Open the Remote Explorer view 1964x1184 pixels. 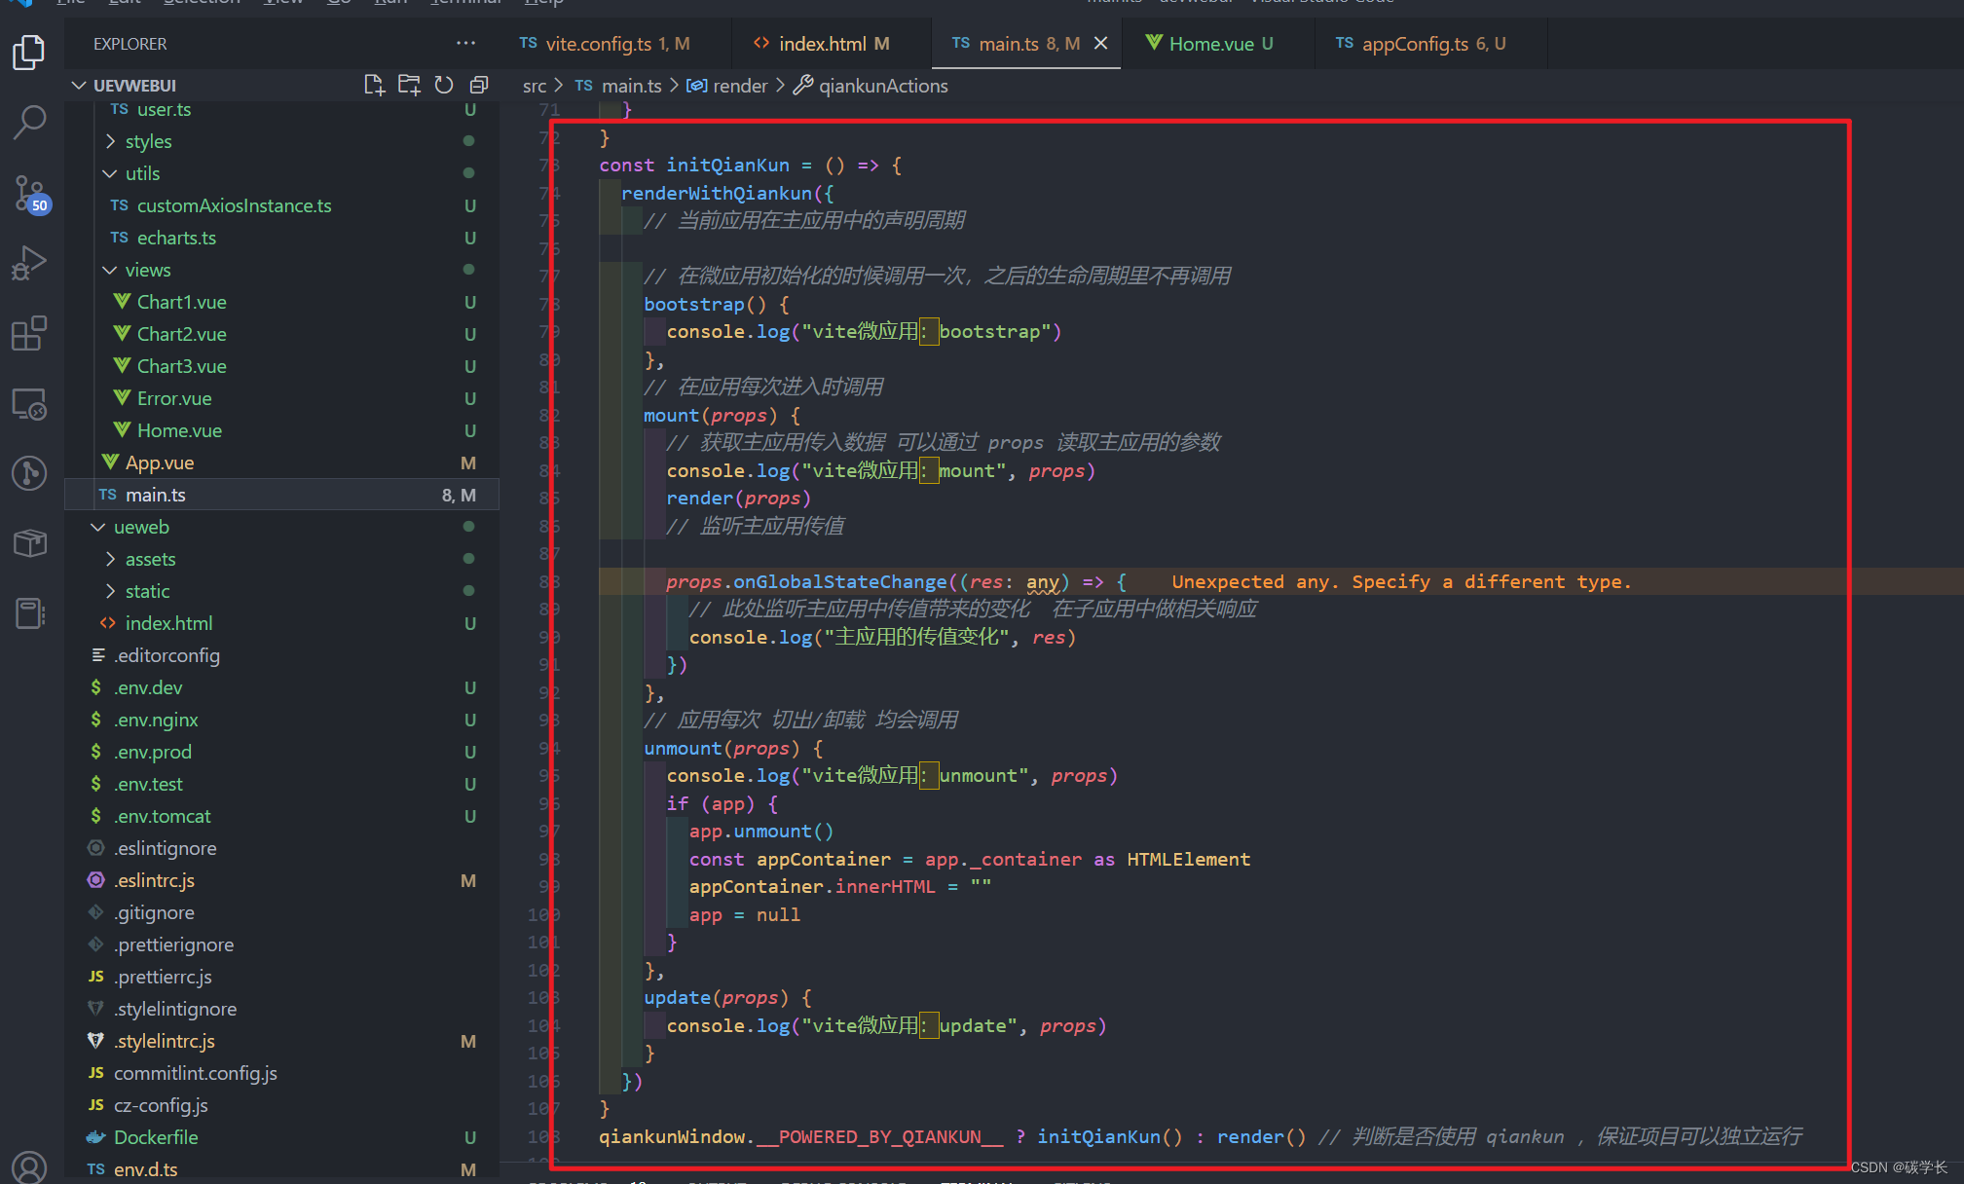click(29, 404)
